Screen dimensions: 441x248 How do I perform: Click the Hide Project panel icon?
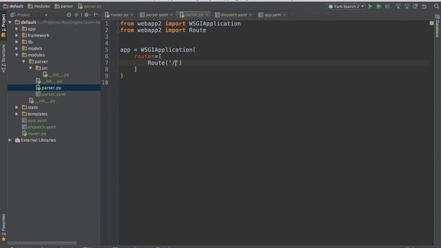[x=96, y=14]
